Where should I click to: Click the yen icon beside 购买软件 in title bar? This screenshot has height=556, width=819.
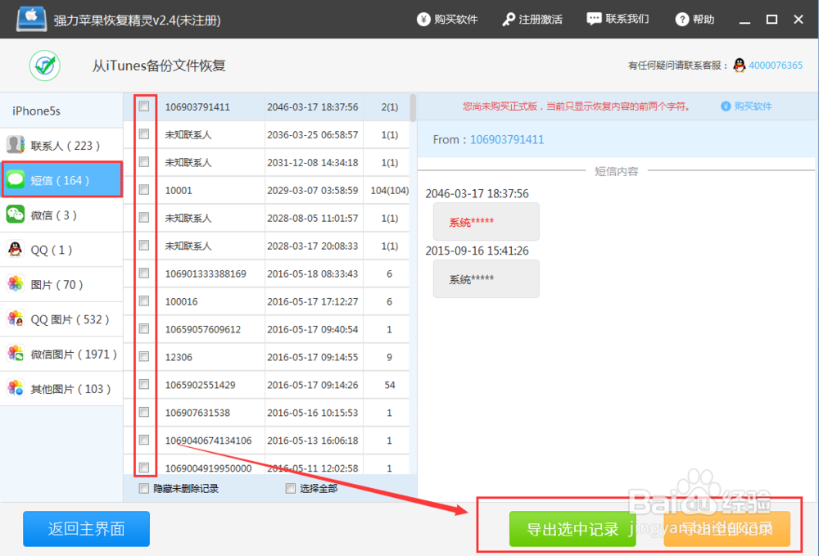coord(423,20)
